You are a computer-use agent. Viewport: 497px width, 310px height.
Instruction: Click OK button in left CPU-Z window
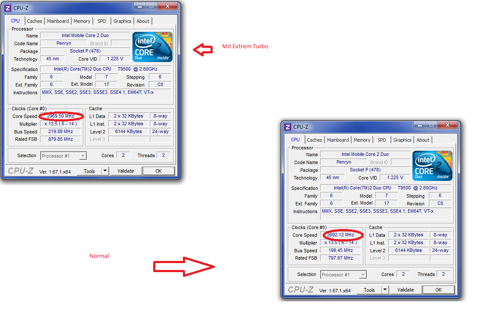pos(158,171)
